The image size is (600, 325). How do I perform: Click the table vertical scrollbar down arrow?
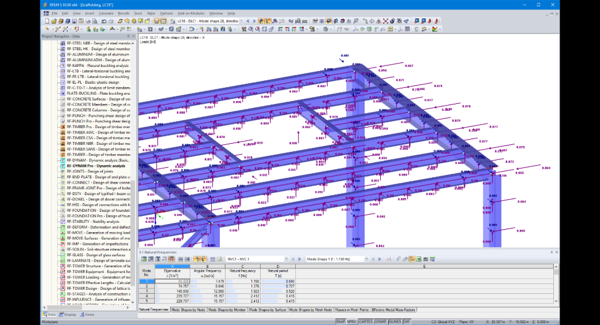click(556, 301)
